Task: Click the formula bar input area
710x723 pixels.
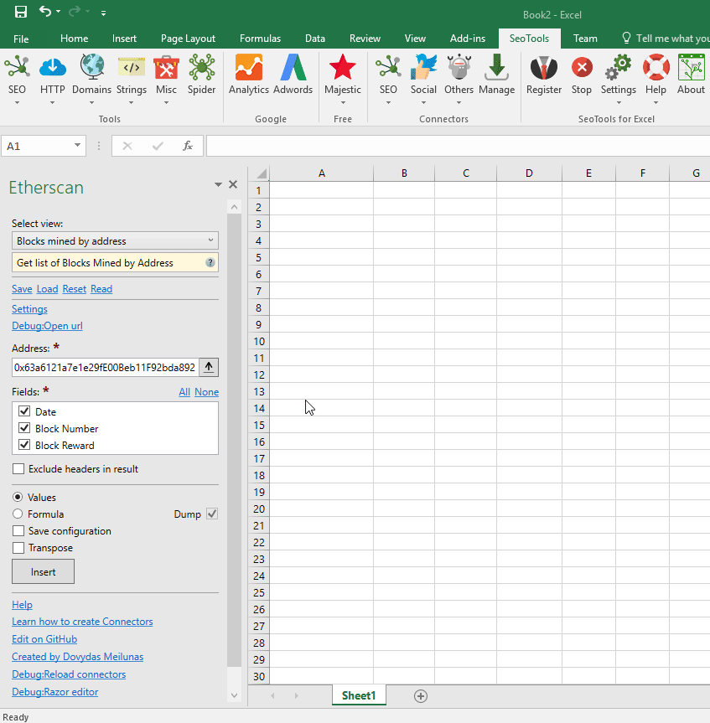Action: tap(458, 146)
